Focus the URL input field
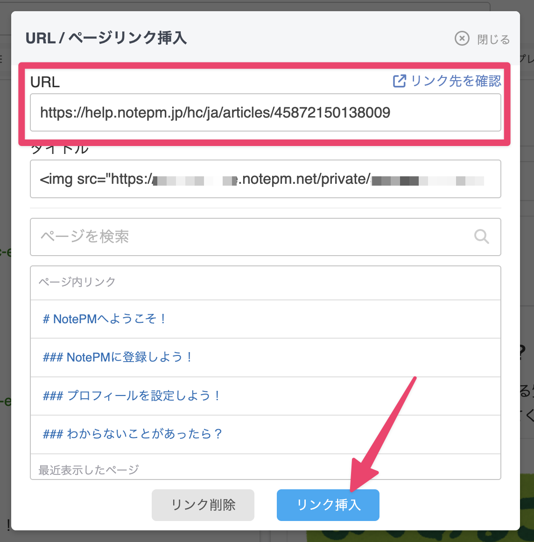The image size is (534, 542). tap(265, 113)
